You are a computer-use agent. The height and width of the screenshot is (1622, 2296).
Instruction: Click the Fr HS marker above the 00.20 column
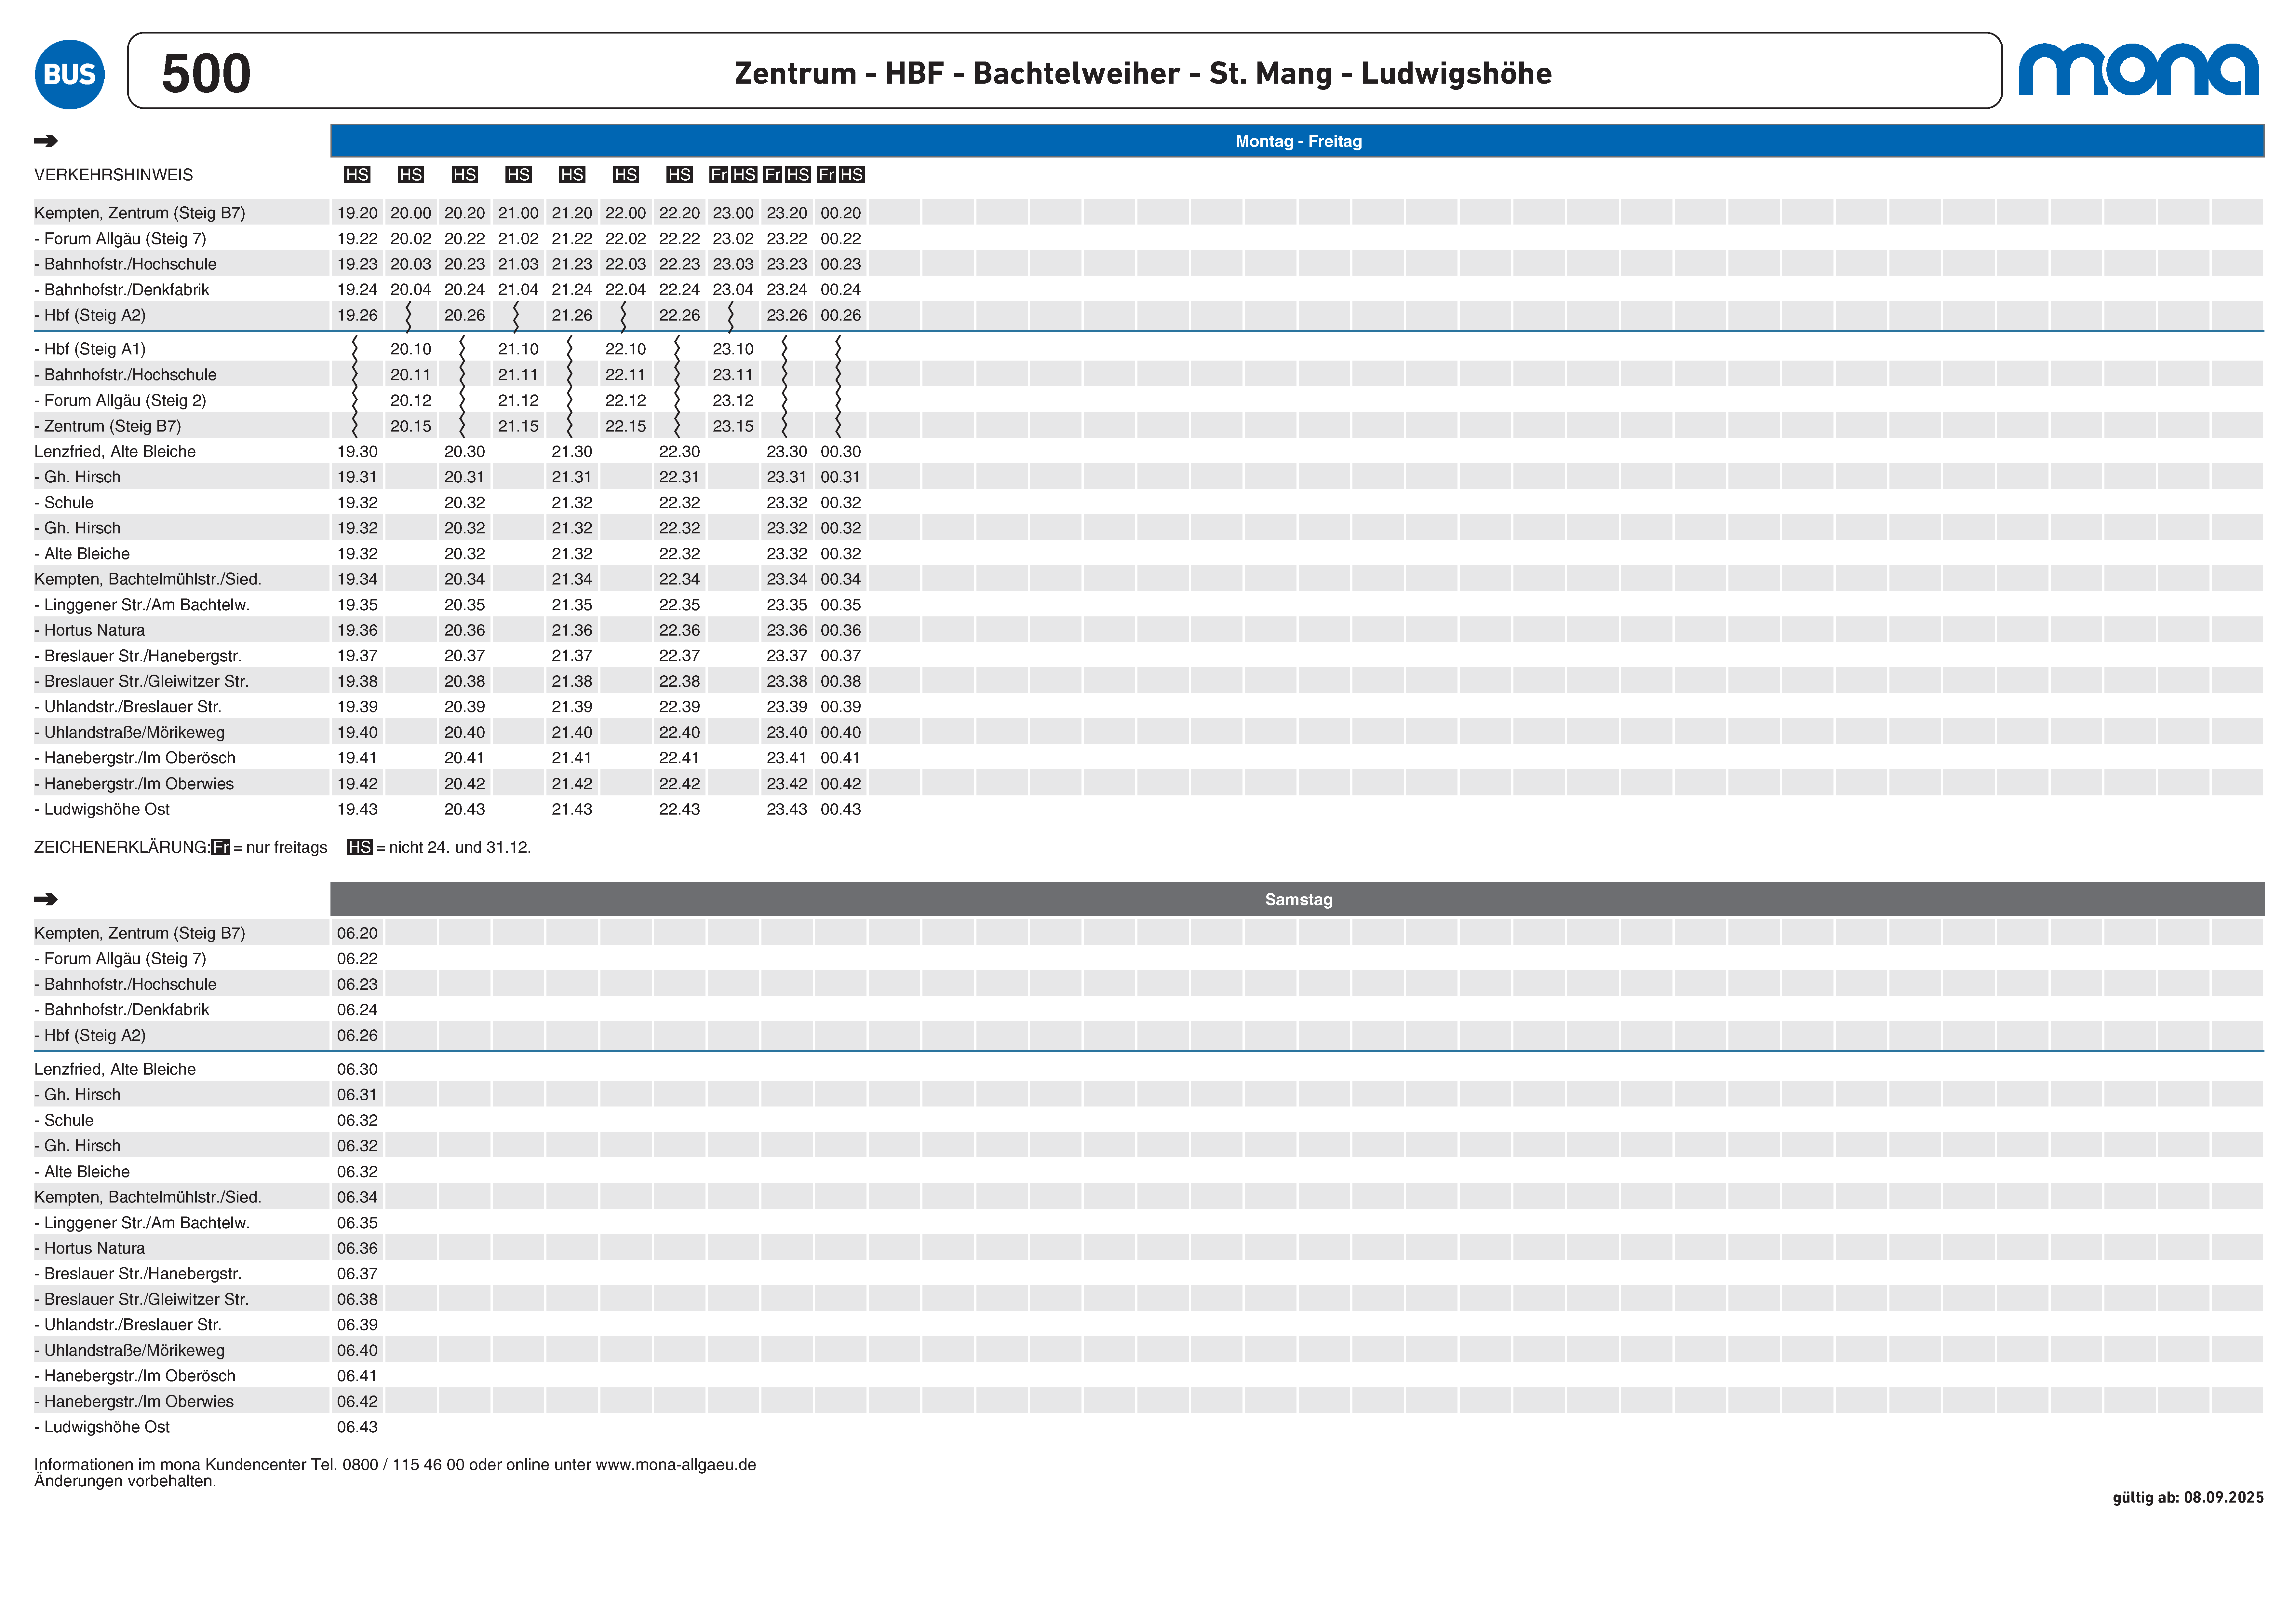pyautogui.click(x=841, y=175)
